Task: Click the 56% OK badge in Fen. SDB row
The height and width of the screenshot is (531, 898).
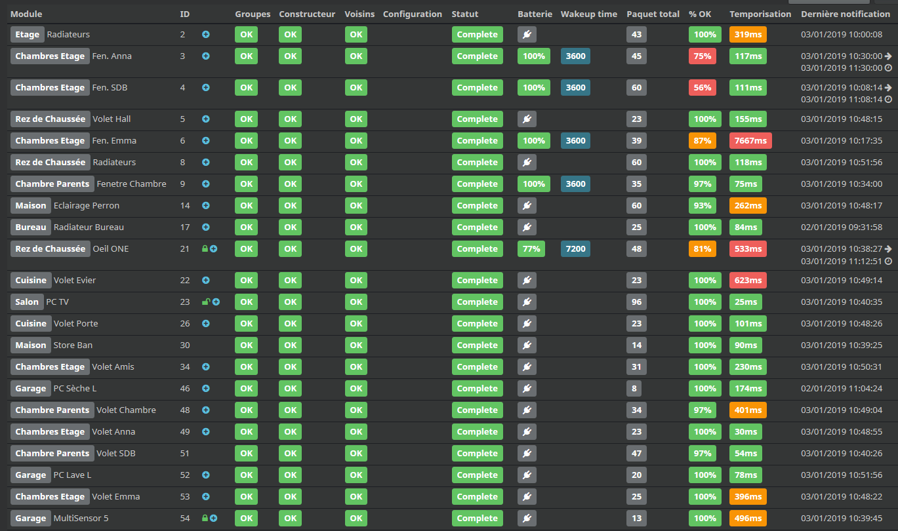Action: pos(703,88)
